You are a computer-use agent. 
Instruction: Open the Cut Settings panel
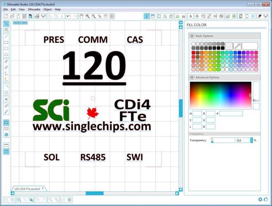(x=260, y=16)
